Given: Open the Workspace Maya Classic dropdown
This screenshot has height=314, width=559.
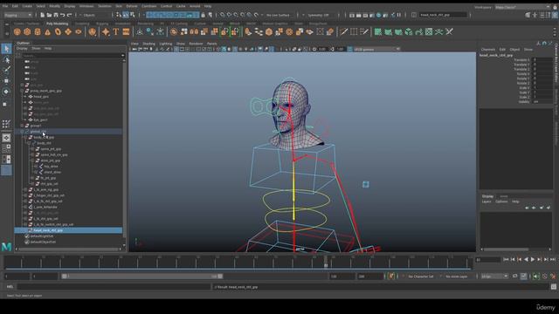Looking at the screenshot, I should click(522, 7).
